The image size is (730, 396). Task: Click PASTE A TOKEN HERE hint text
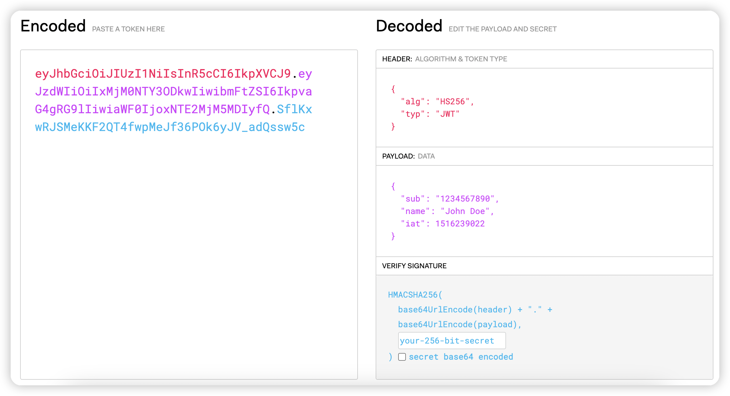pos(128,29)
